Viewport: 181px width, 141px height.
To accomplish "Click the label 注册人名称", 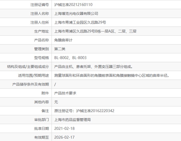I will 40,14.
